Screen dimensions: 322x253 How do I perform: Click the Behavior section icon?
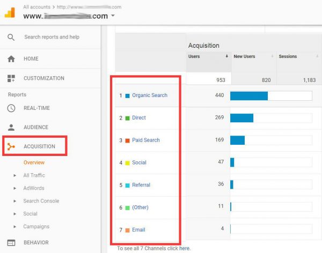pos(11,242)
